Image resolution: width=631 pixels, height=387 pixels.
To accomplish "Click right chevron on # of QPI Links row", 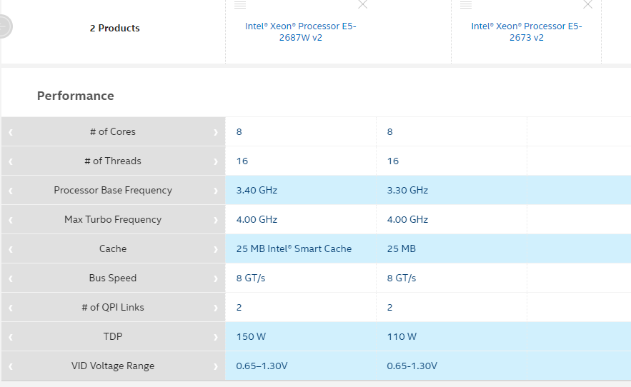I will (215, 308).
